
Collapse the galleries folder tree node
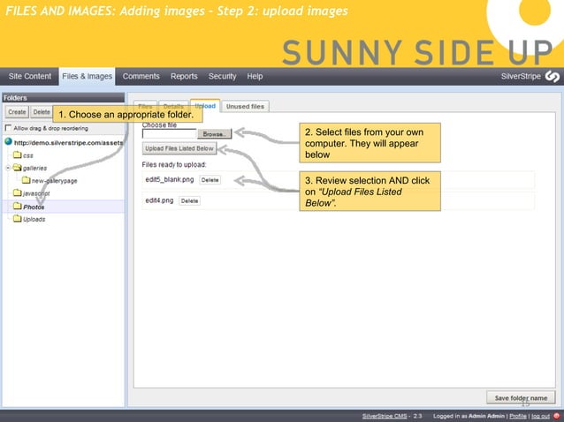pos(7,167)
